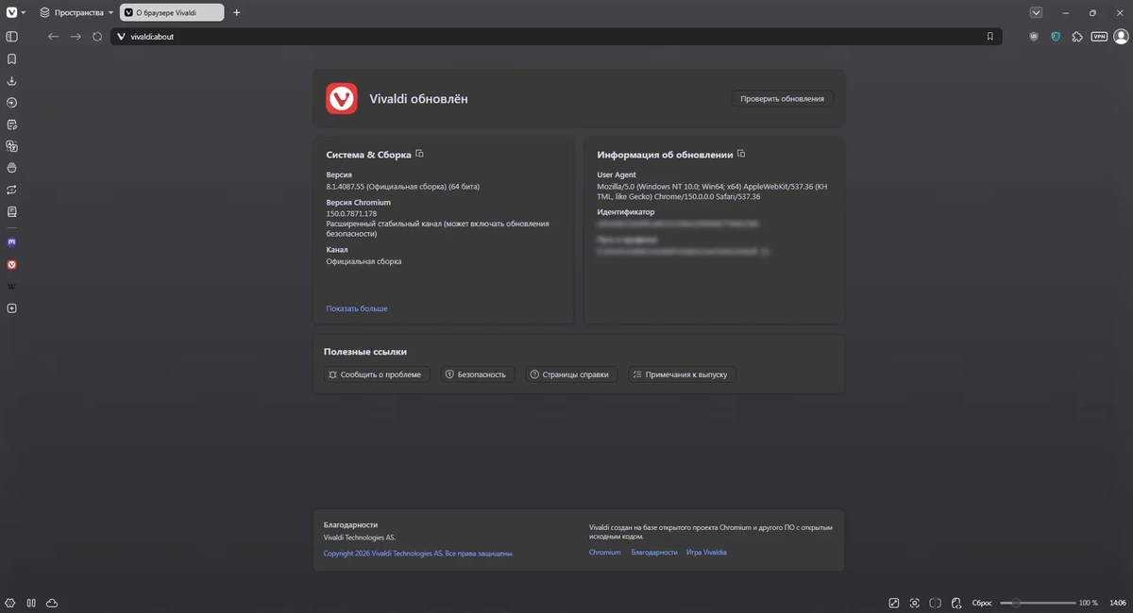
Task: Go back to previous page
Action: (x=54, y=37)
